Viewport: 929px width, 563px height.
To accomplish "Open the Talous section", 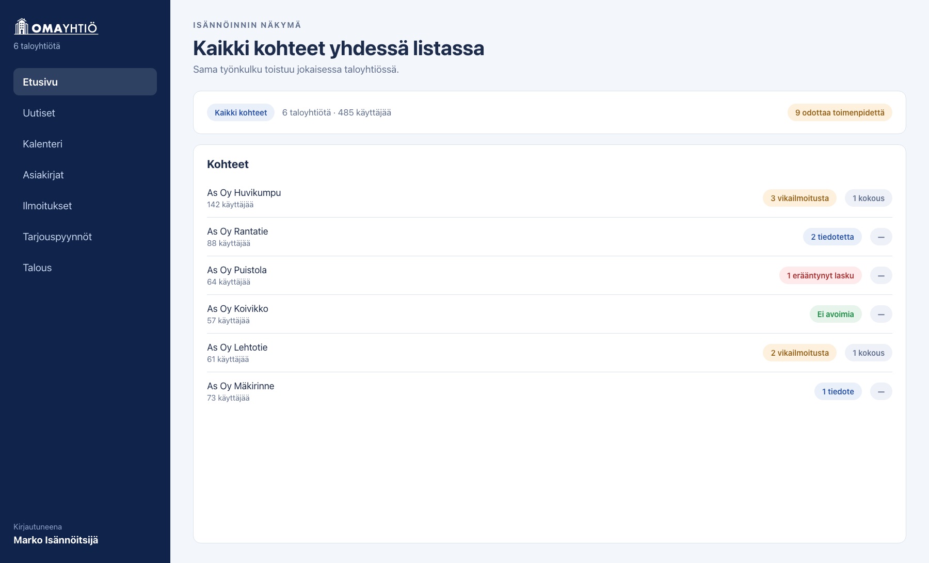I will pos(85,267).
